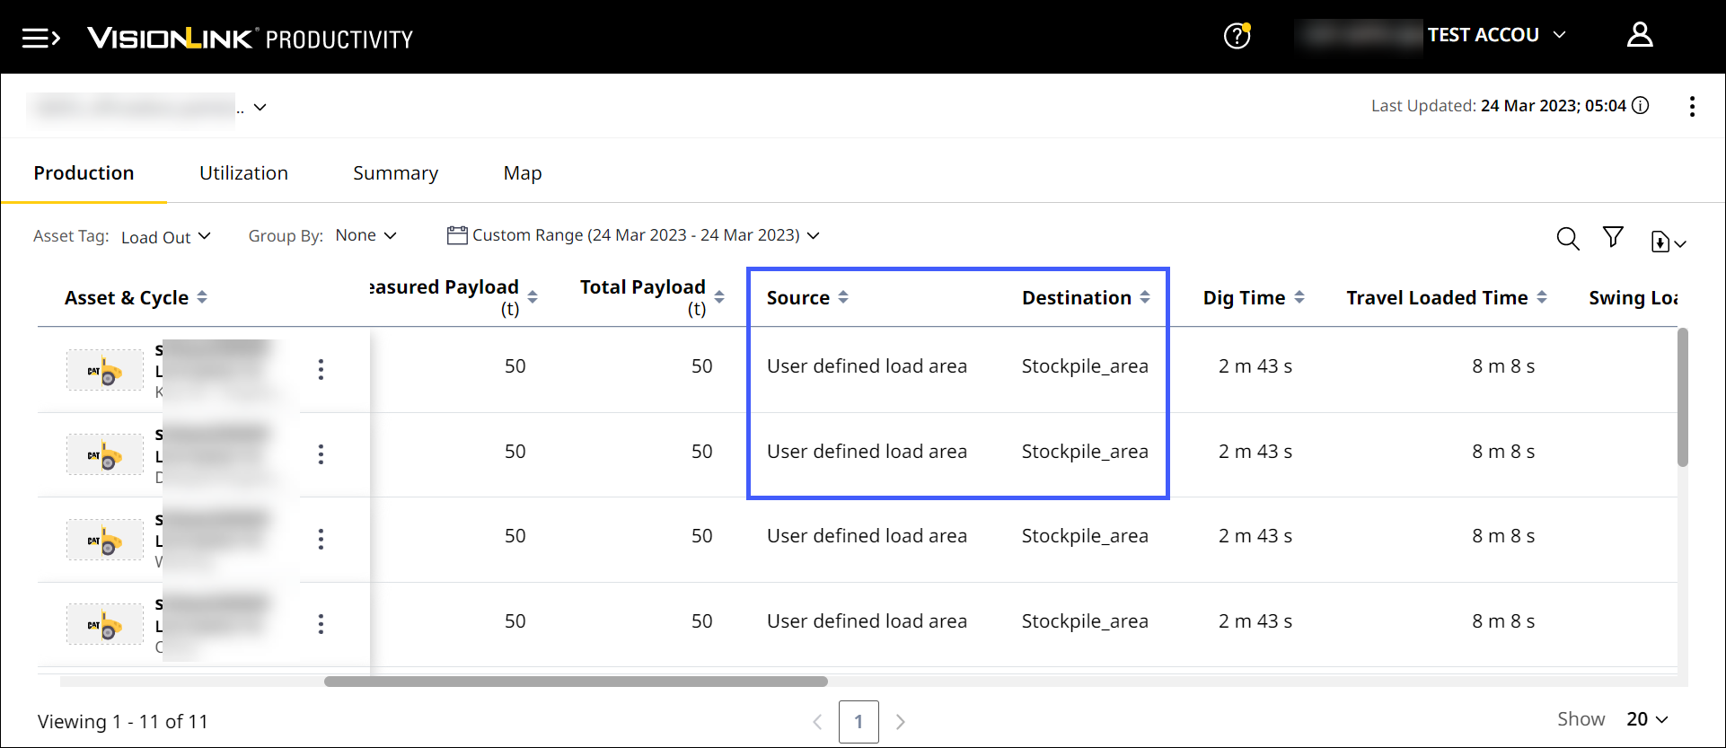Click the search magnifier icon

[1568, 239]
